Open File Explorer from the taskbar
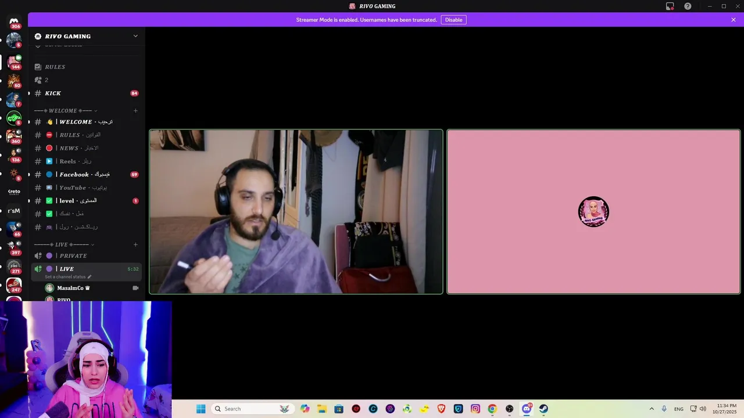The height and width of the screenshot is (418, 744). 322,409
